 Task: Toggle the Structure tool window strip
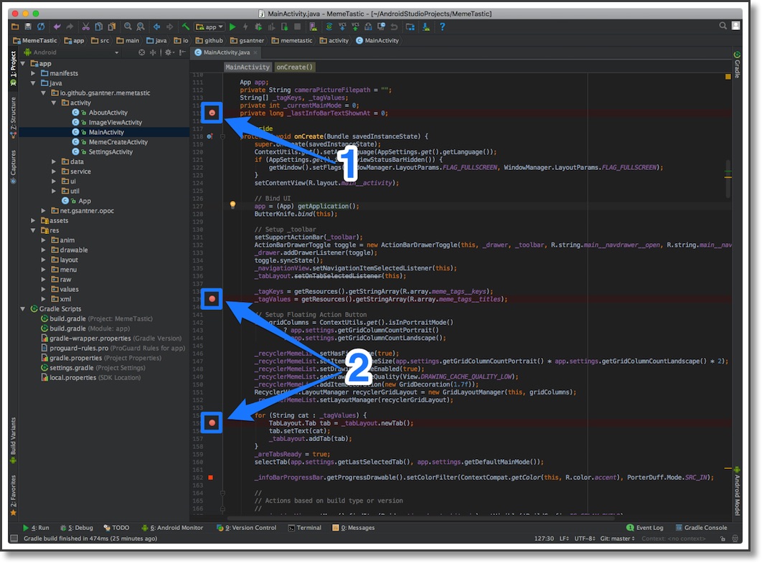[13, 117]
